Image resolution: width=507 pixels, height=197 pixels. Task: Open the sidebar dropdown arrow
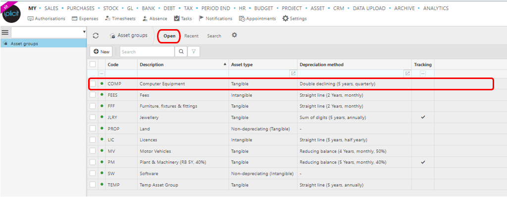84,32
